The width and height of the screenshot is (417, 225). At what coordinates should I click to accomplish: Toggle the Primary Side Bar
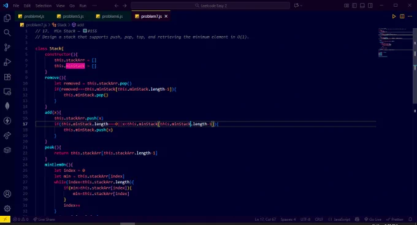pos(354,6)
